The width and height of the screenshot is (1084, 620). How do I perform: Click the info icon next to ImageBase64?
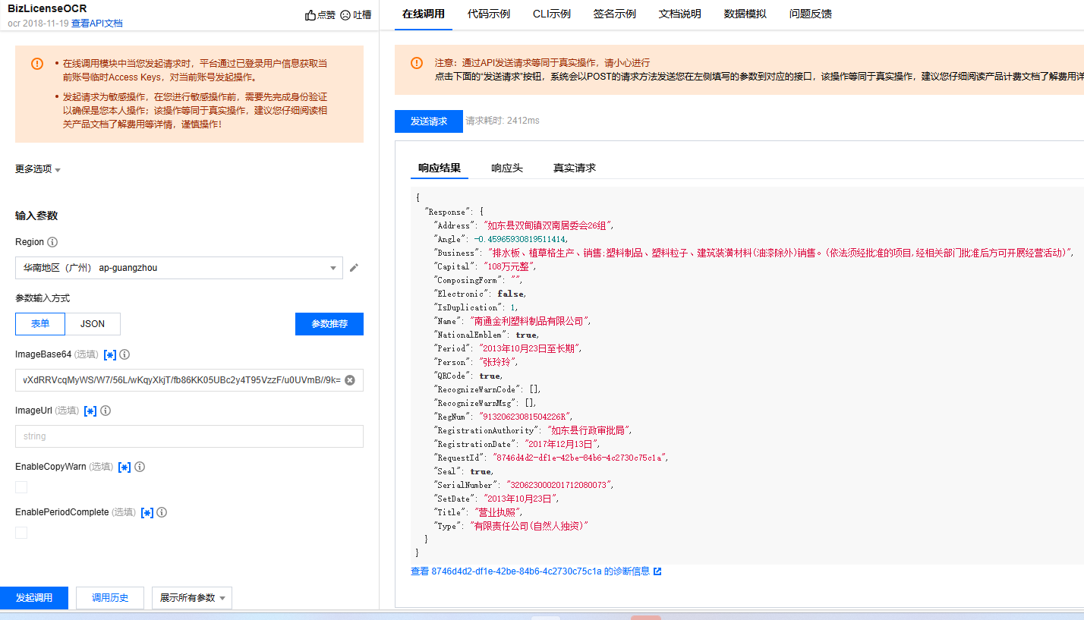point(124,354)
